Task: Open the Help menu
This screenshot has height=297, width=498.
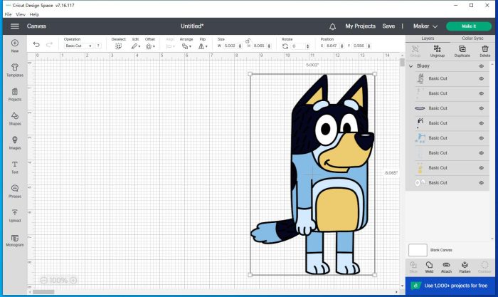Action: (34, 14)
